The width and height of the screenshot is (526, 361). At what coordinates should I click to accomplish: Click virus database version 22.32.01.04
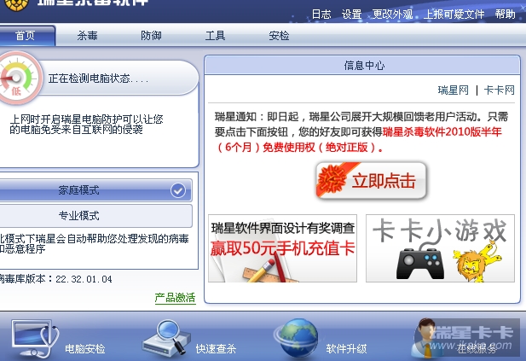tap(84, 279)
